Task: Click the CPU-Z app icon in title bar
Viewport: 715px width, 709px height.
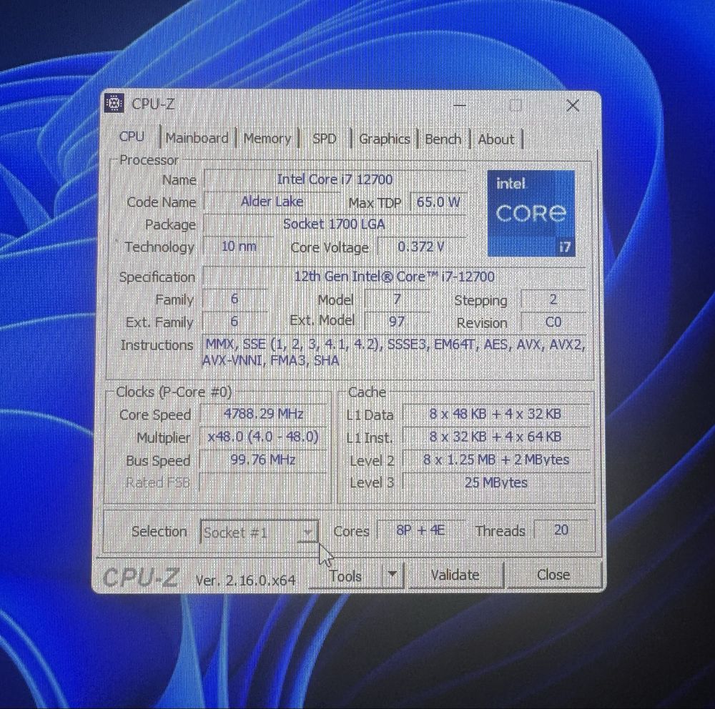Action: coord(114,103)
